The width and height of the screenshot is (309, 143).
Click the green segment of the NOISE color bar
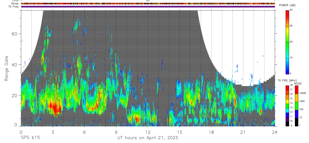pyautogui.click(x=296, y=106)
